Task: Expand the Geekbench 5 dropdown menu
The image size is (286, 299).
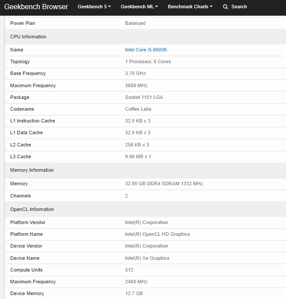Action: click(x=94, y=7)
